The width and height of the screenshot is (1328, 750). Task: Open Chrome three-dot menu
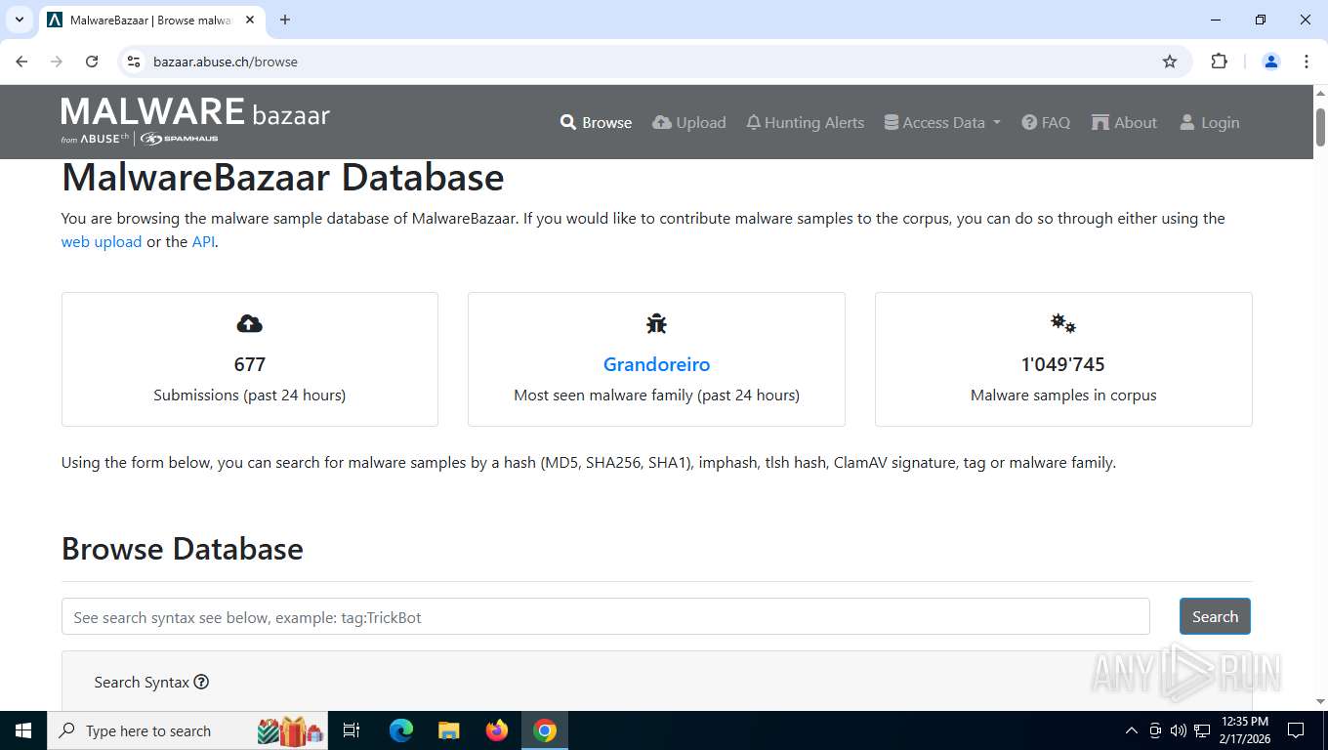point(1307,62)
